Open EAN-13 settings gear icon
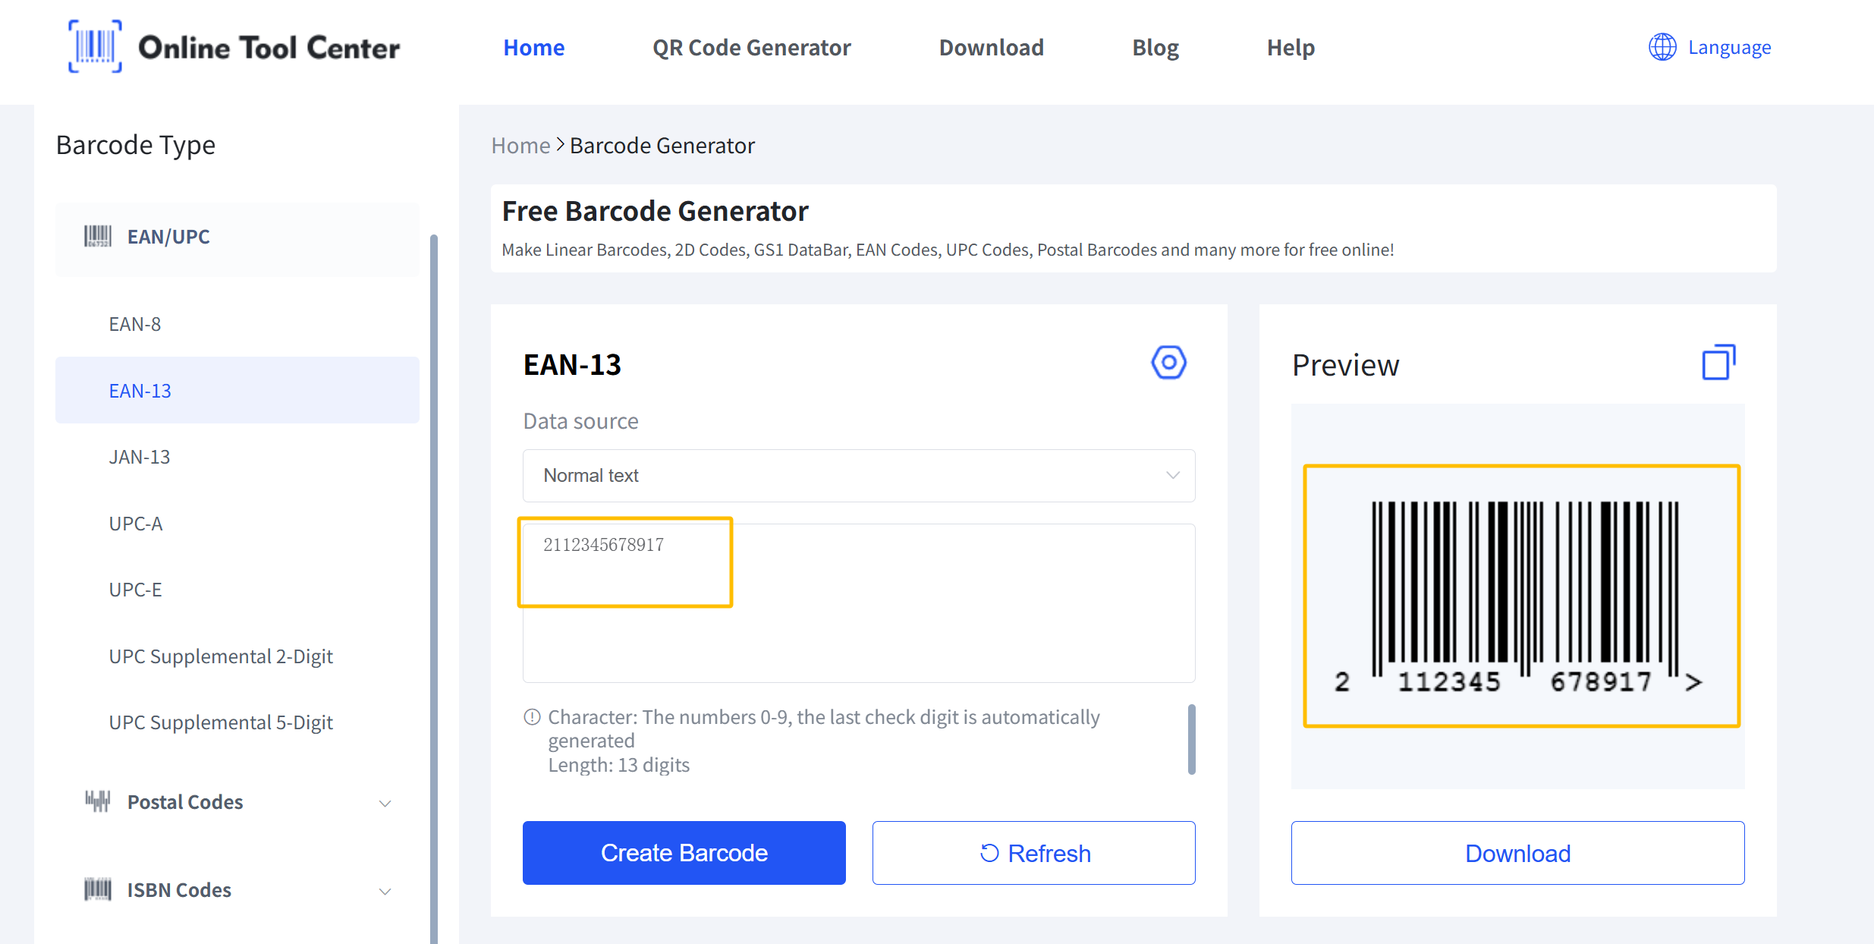Screen dimensions: 1874x944 [x=1168, y=363]
